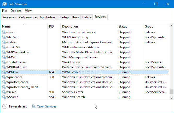
Task: Click Running status of WPMSvc row
Action: [124, 72]
